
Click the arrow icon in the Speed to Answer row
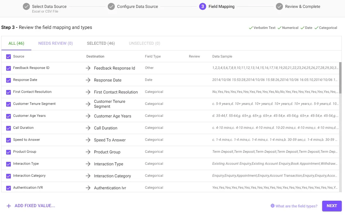pos(88,140)
